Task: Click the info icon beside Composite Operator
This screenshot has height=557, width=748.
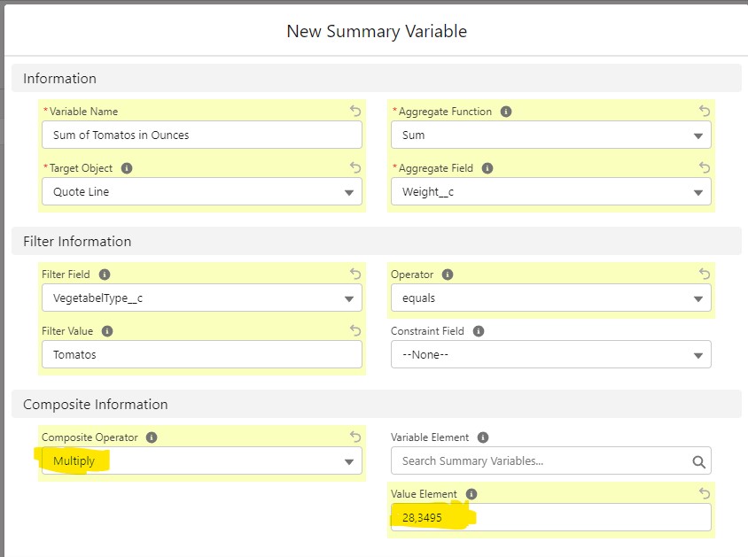Action: 152,437
